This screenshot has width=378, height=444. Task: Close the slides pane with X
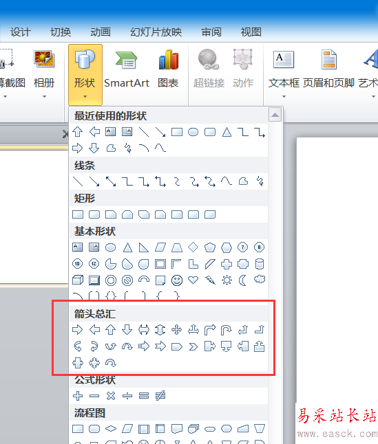[66, 134]
